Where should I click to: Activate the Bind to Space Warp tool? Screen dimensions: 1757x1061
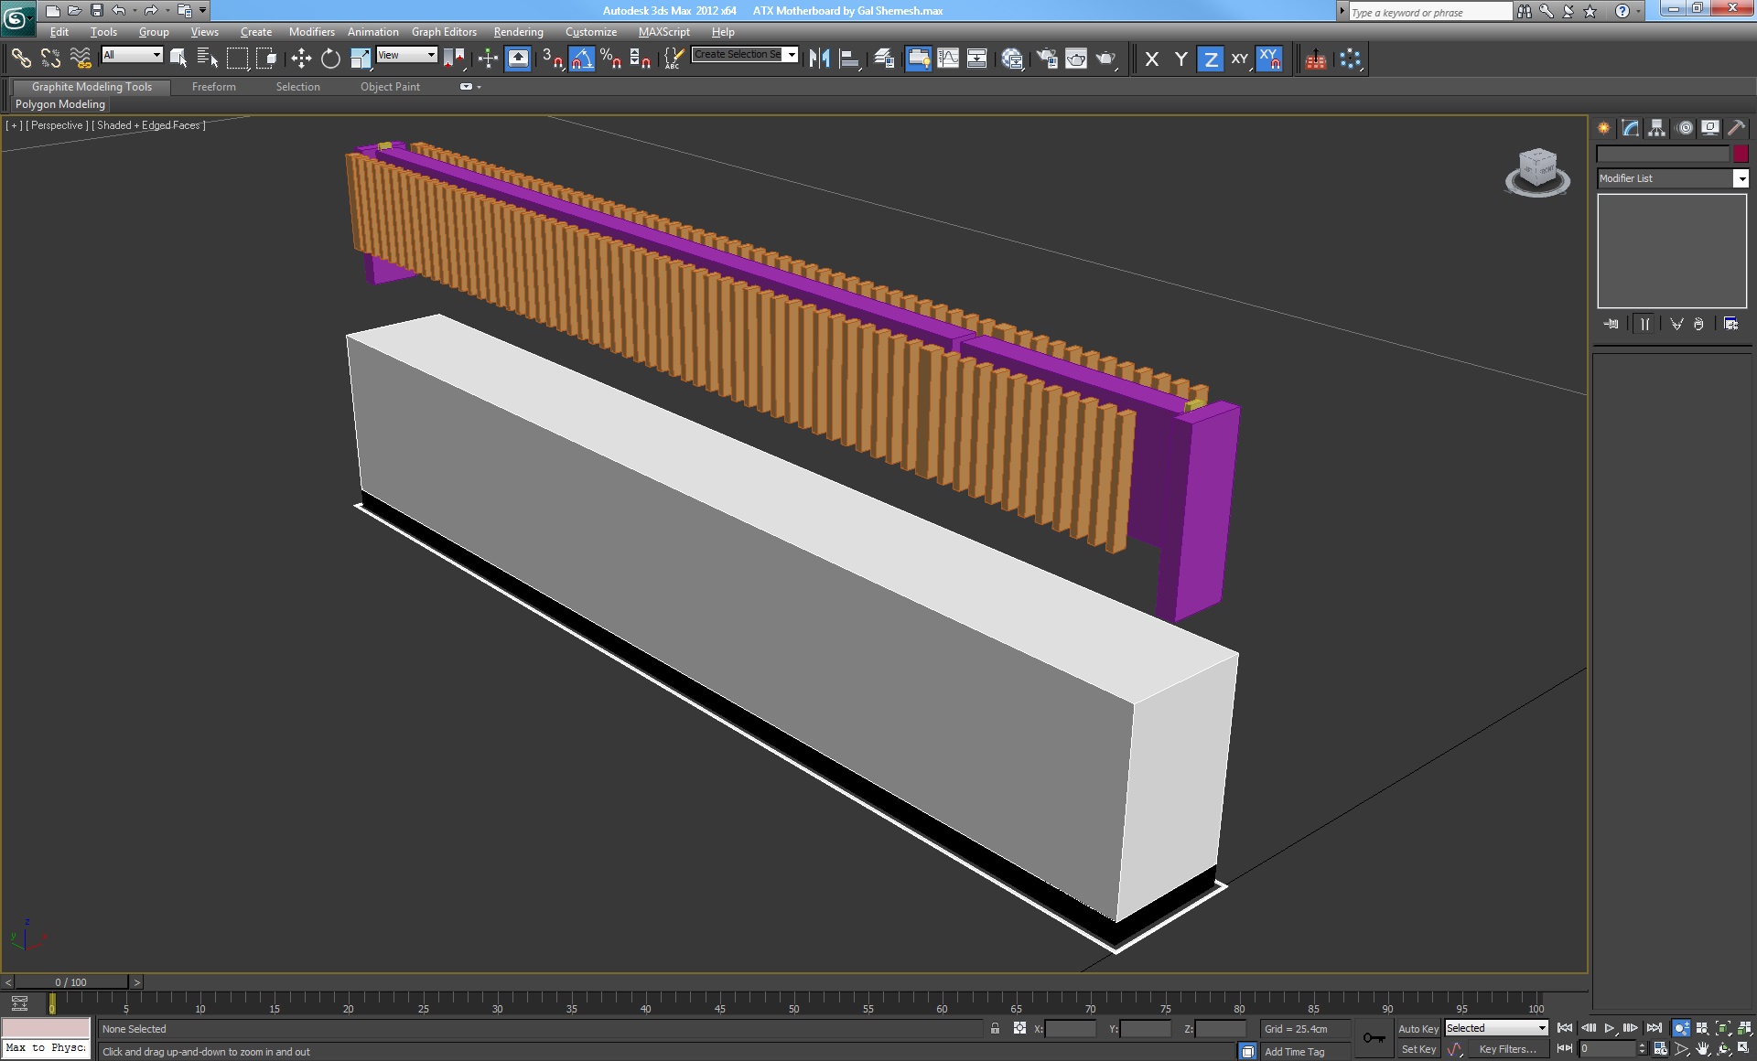point(81,59)
